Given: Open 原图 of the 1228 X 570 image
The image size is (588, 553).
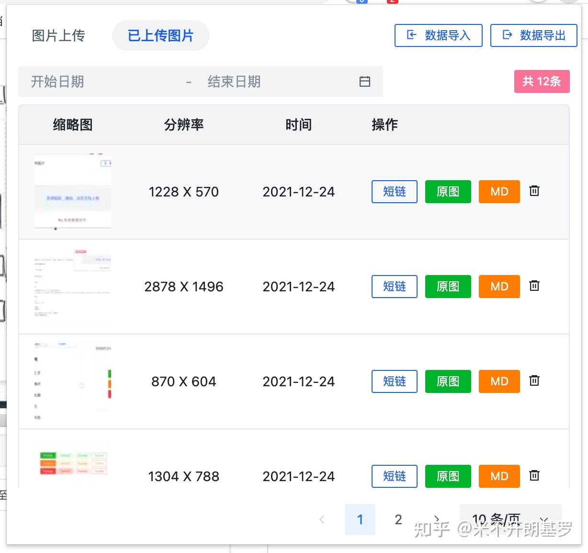Looking at the screenshot, I should click(x=448, y=192).
